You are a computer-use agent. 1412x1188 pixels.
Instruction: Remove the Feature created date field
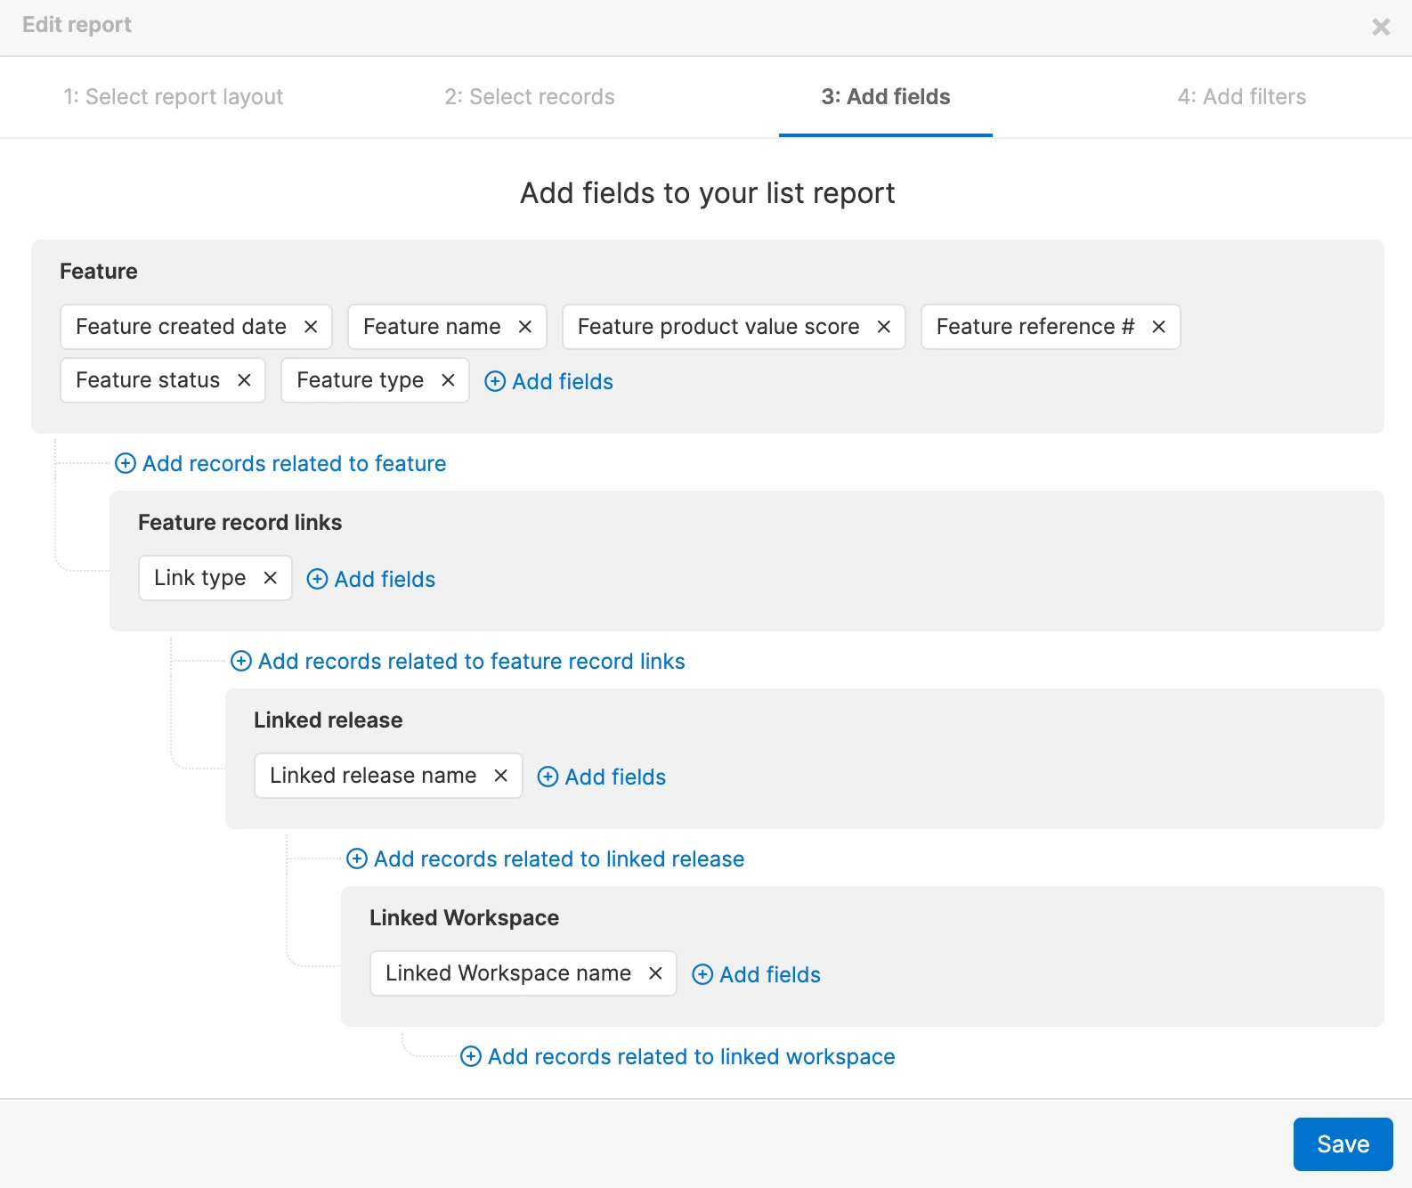click(x=311, y=327)
